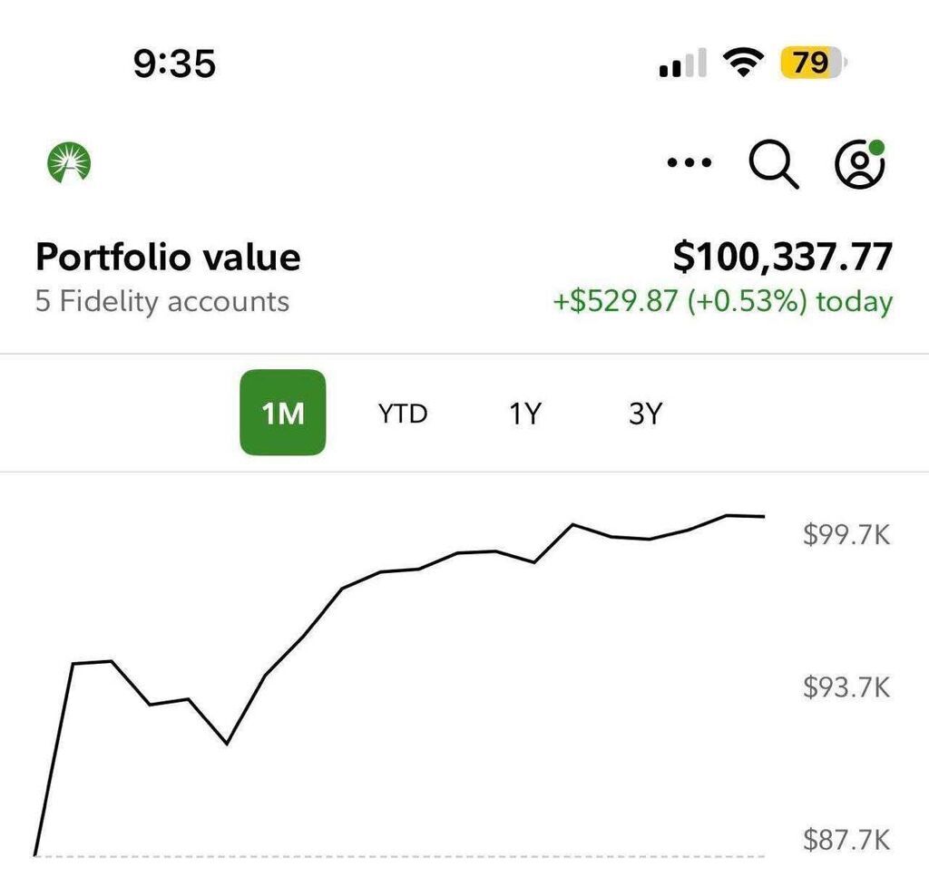Viewport: 929px width, 877px height.
Task: Open the 5 Fidelity accounts link
Action: point(162,301)
